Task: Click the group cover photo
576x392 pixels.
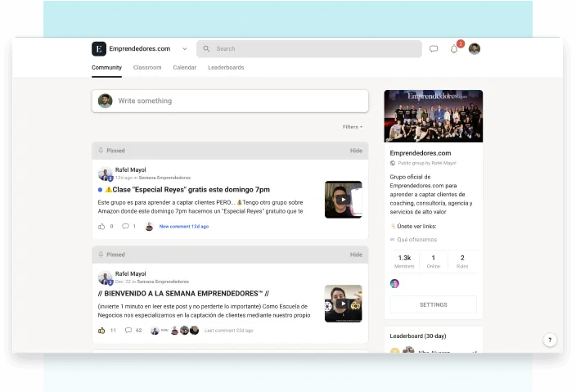Action: coord(434,116)
